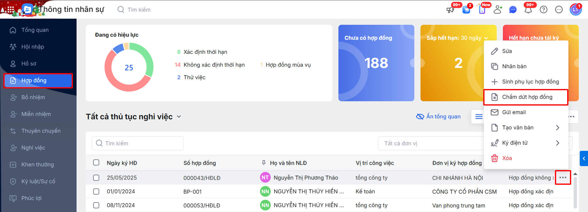This screenshot has width=588, height=212.
Task: Click the notification bell icon
Action: point(528,10)
